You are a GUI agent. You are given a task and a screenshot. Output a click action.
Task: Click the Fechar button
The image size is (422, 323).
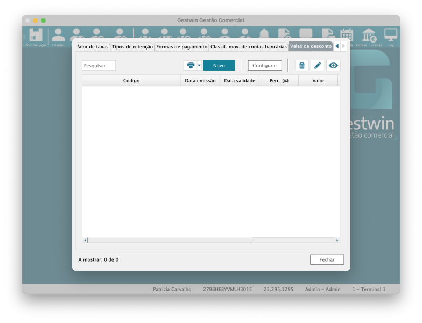pyautogui.click(x=327, y=259)
